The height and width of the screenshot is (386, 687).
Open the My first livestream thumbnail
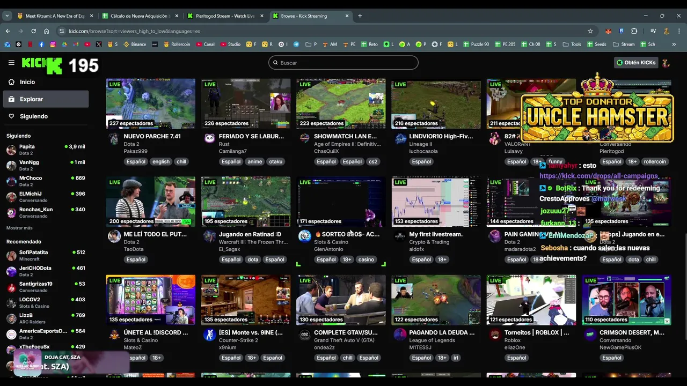coord(436,202)
